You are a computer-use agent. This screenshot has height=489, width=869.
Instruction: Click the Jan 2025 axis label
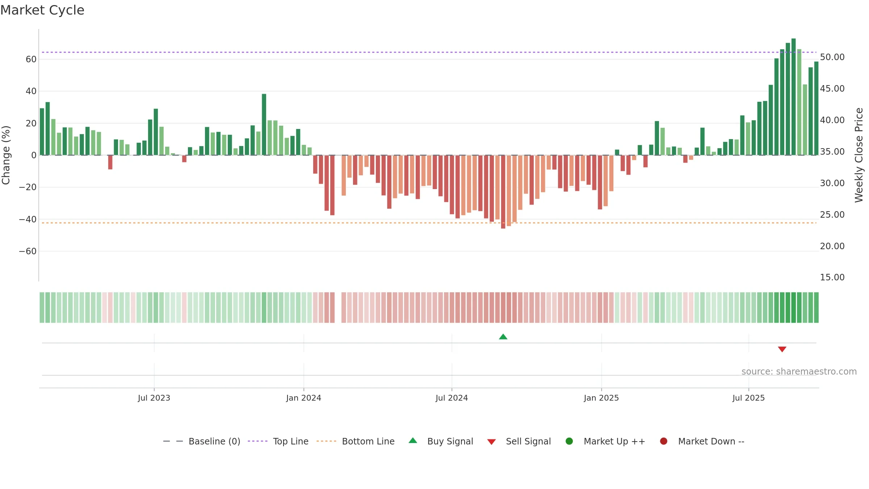point(601,398)
